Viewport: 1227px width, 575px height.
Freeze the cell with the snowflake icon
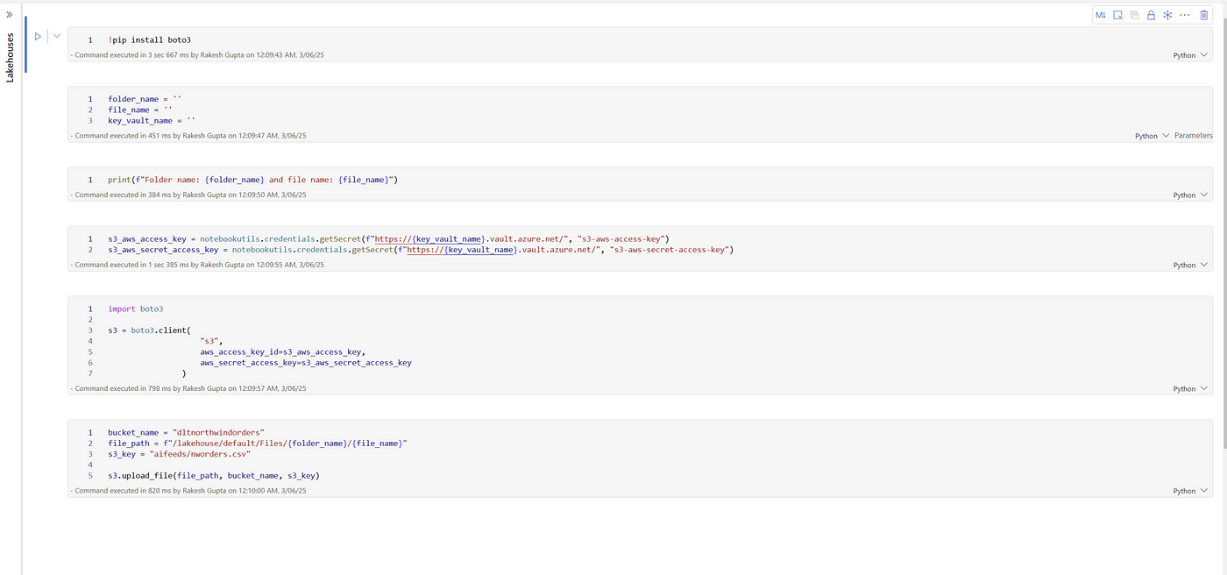point(1167,14)
